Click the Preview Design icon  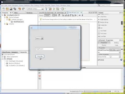pos(59,15)
